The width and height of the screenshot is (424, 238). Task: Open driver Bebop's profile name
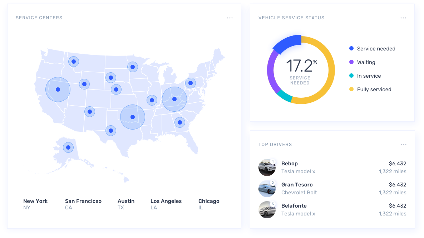coord(289,164)
